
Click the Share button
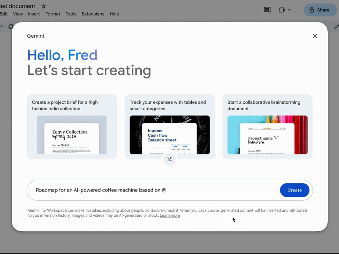pyautogui.click(x=319, y=10)
